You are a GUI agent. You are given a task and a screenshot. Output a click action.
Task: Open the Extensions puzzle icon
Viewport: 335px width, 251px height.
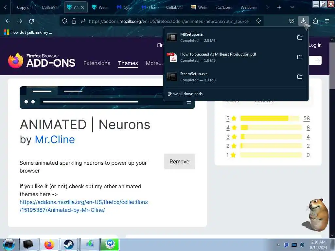pyautogui.click(x=315, y=21)
